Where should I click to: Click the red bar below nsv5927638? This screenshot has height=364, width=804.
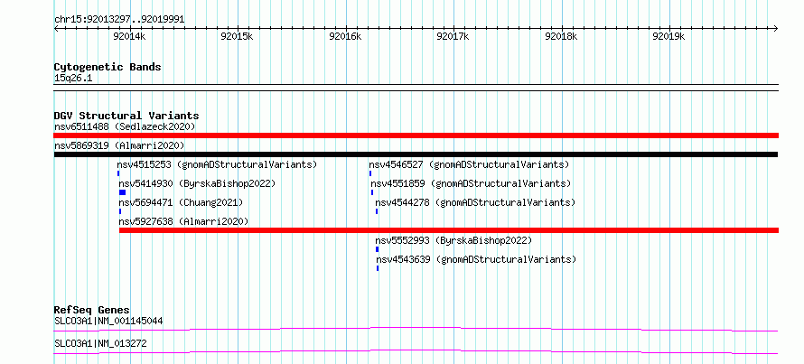[x=449, y=230]
